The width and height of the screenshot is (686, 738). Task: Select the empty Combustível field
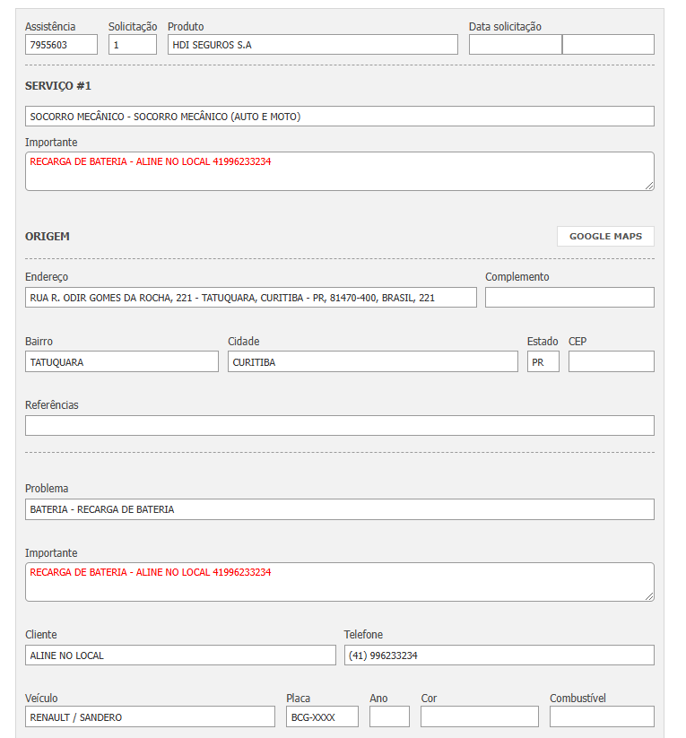[x=602, y=716]
